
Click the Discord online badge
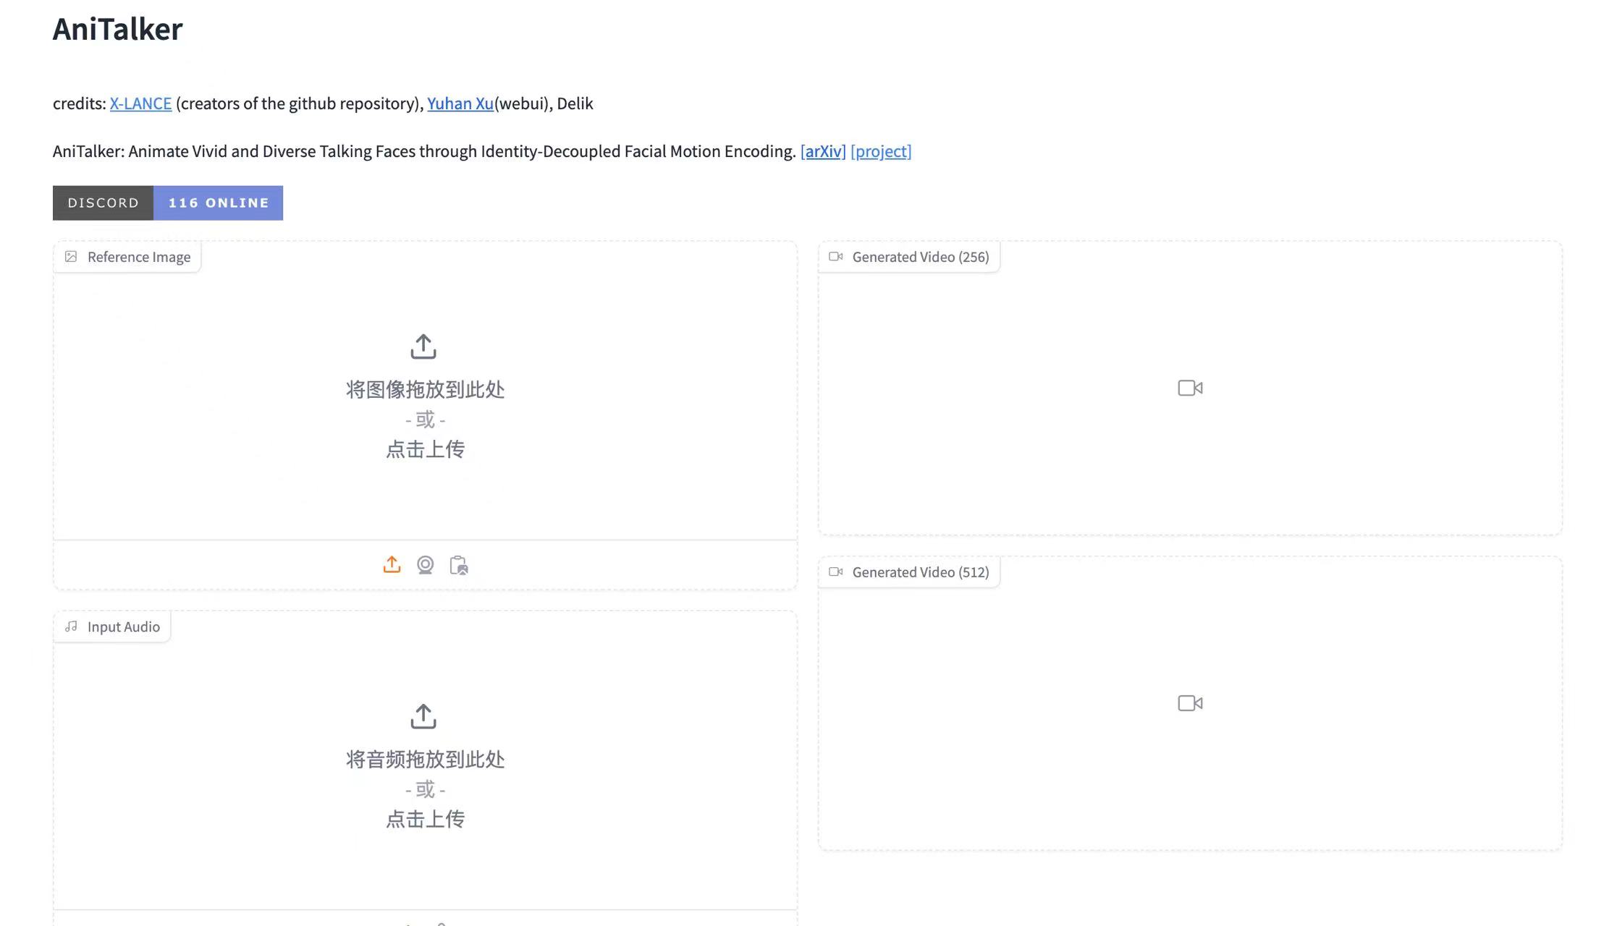click(x=168, y=203)
